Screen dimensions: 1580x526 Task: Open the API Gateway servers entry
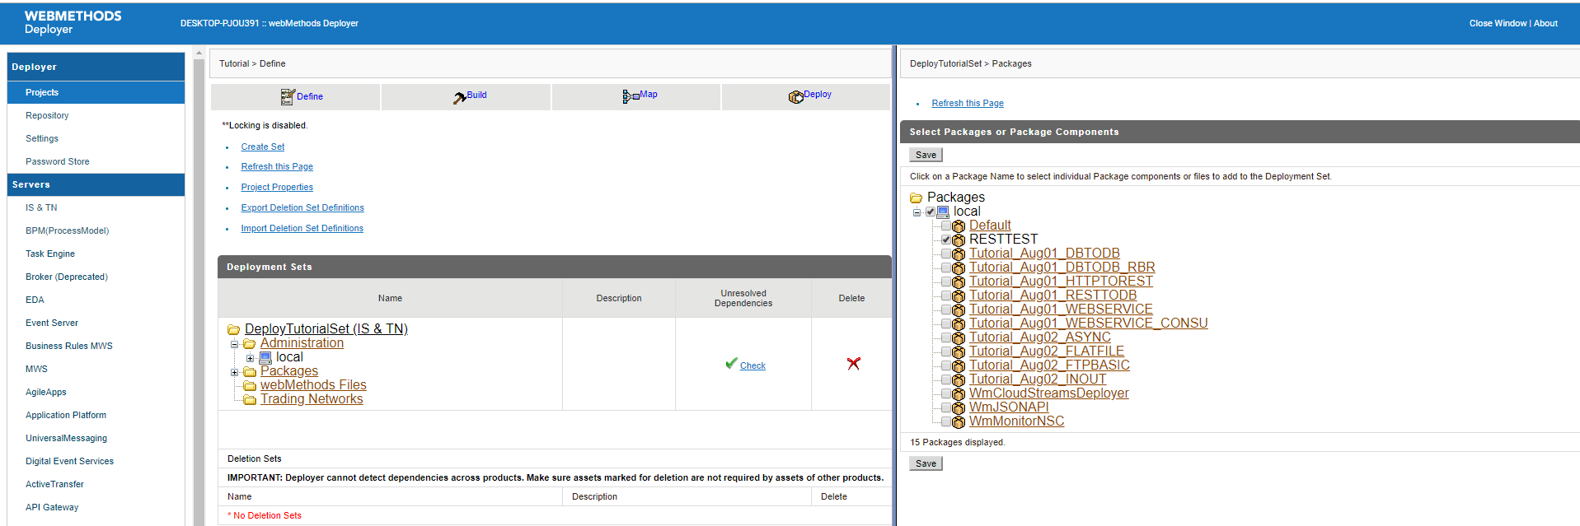pos(52,507)
